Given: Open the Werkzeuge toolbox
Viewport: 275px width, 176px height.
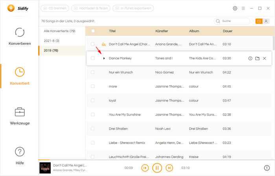Looking at the screenshot, I should [20, 116].
